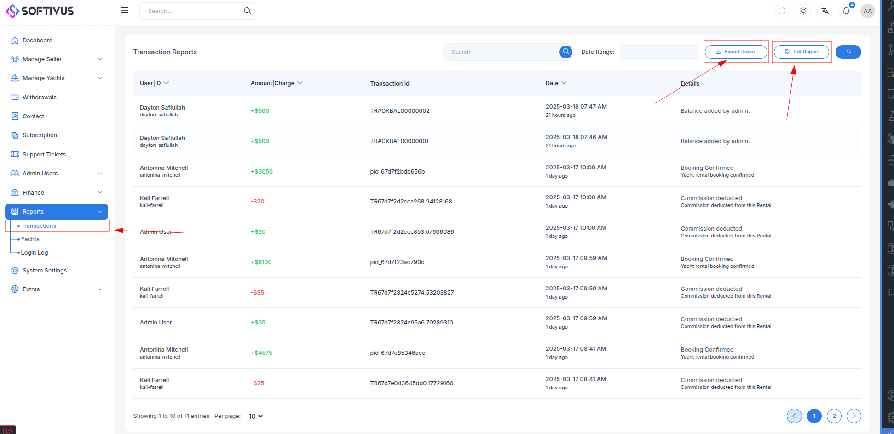Expand the Admin Users submenu chevron
Image resolution: width=894 pixels, height=434 pixels.
(100, 173)
